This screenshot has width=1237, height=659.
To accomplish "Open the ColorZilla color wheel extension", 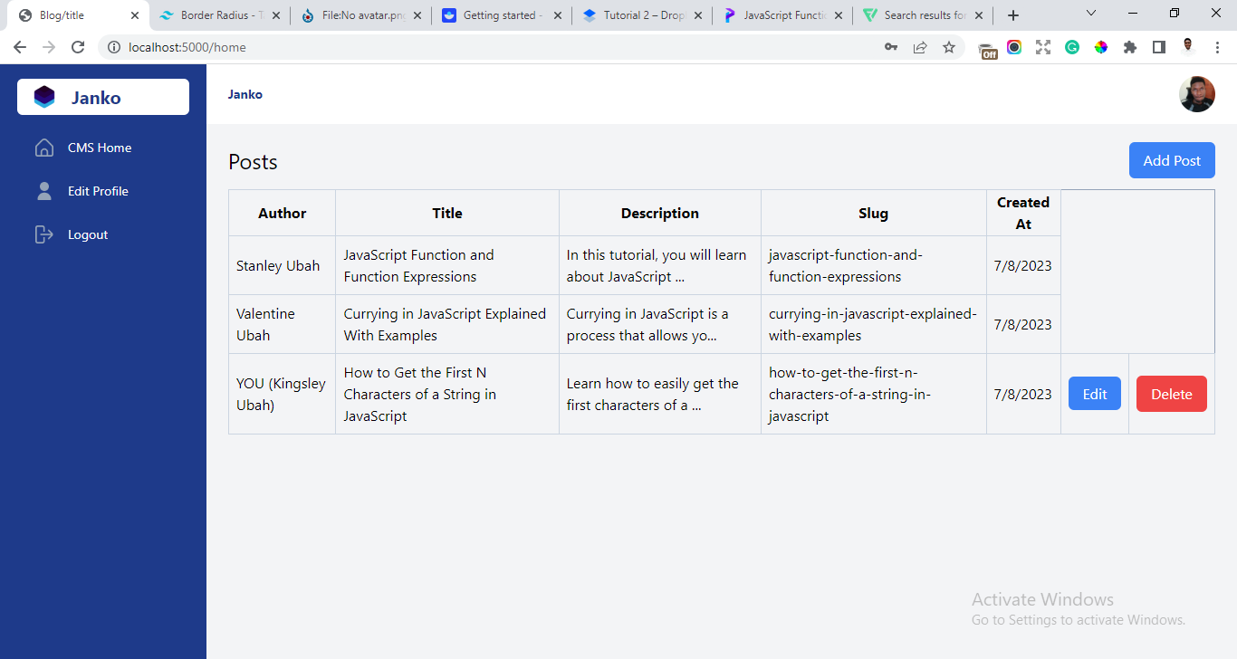I will (x=1101, y=46).
